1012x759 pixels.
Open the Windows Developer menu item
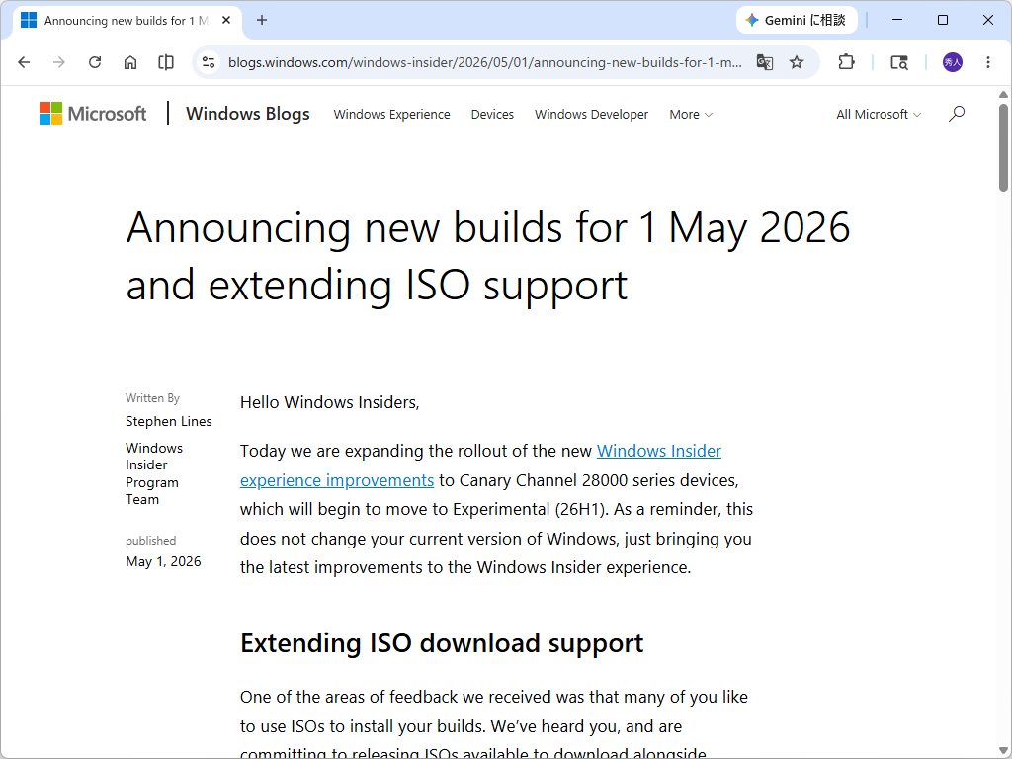[x=591, y=115]
